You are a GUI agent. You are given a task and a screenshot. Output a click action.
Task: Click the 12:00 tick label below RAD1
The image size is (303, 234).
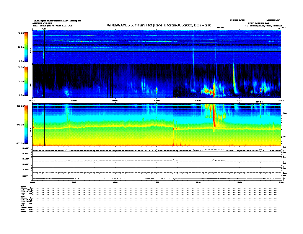156,101
